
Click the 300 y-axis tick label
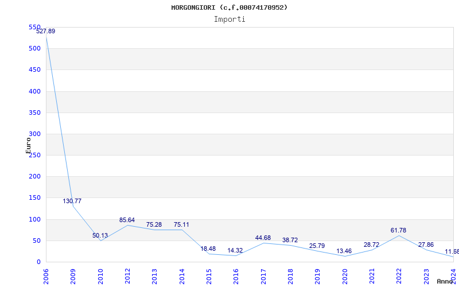click(x=34, y=134)
